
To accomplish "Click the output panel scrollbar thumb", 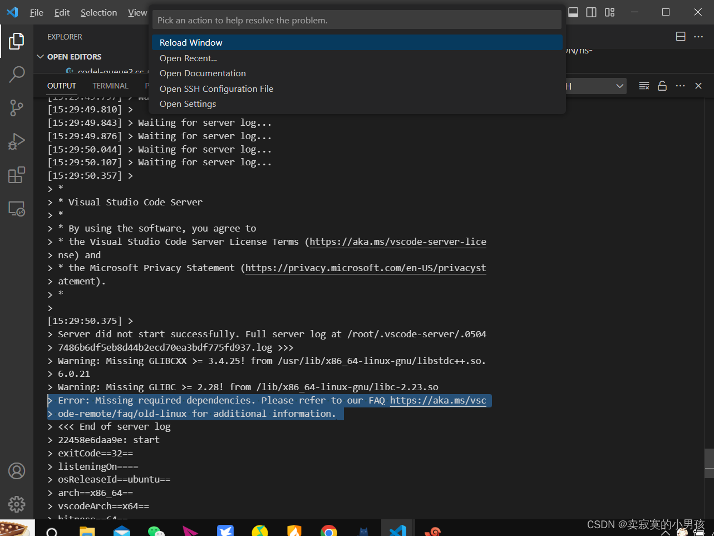I will pos(709,463).
